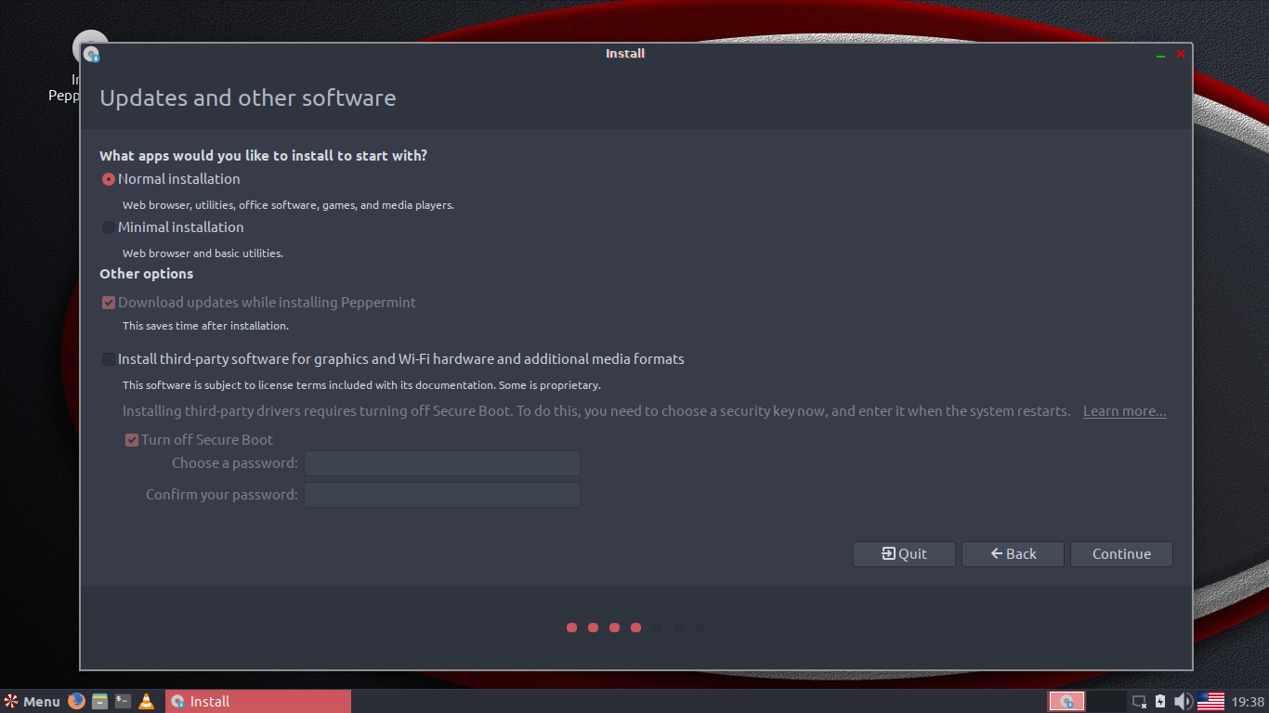
Task: Click the Install taskbar window button
Action: coord(258,701)
